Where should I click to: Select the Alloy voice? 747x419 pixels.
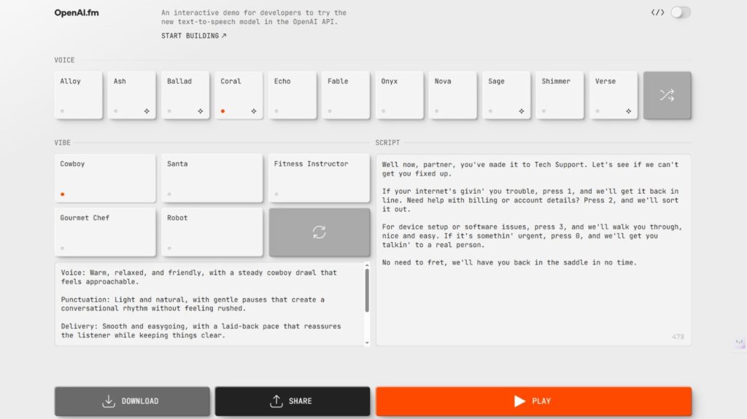(x=78, y=95)
